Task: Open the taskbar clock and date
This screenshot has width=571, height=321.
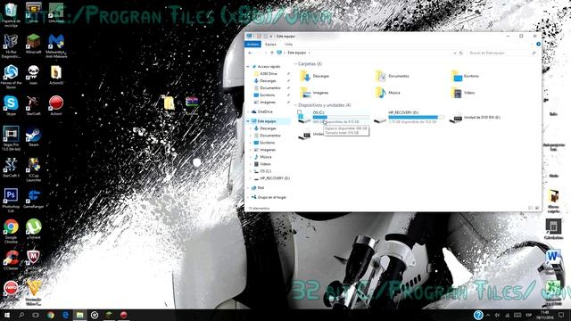Action: pos(545,315)
